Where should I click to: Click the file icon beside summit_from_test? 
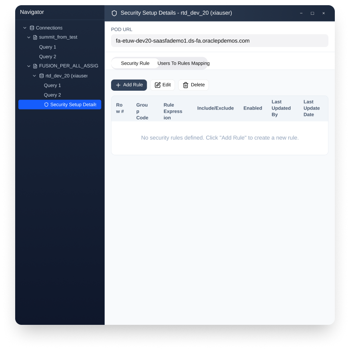tap(35, 37)
